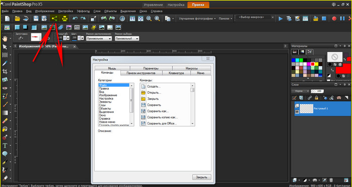Select the Pan hand tool

click(x=5, y=39)
